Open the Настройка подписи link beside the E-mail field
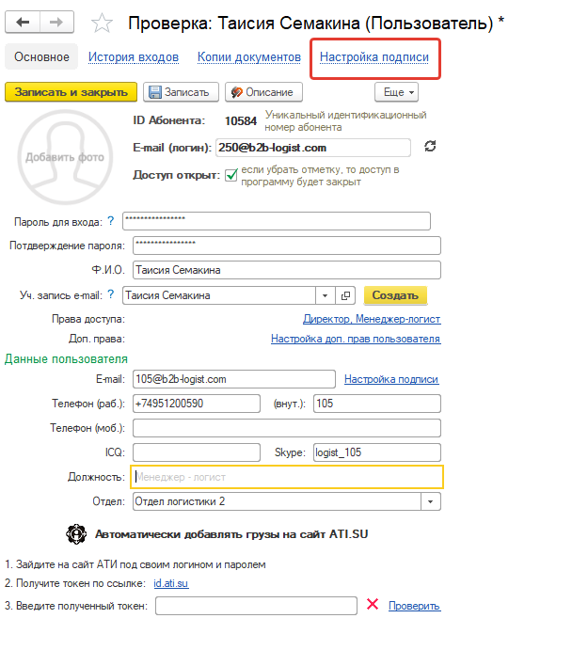This screenshot has width=572, height=650. coord(391,379)
